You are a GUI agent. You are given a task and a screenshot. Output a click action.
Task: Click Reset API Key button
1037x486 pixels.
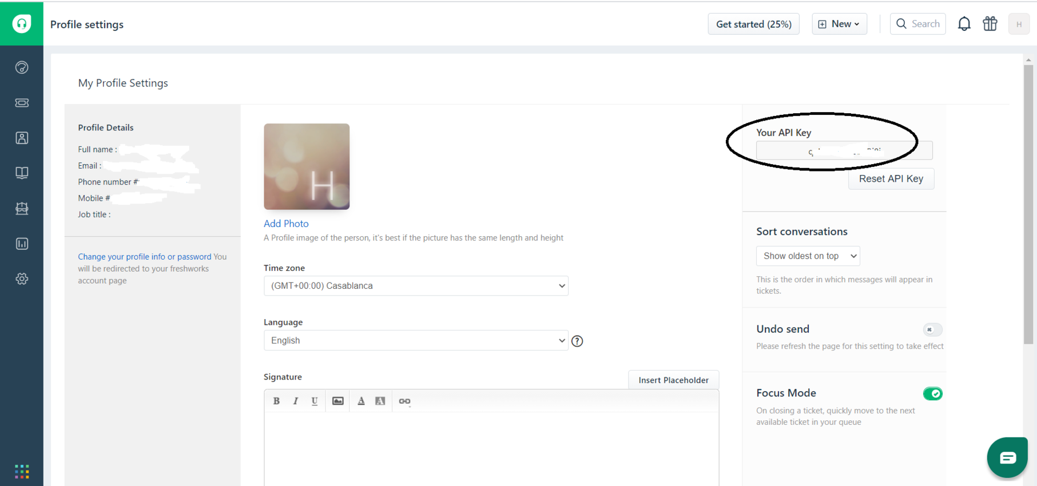point(891,179)
